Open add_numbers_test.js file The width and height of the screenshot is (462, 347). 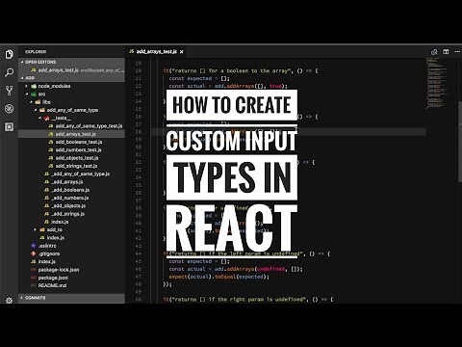tap(71, 150)
